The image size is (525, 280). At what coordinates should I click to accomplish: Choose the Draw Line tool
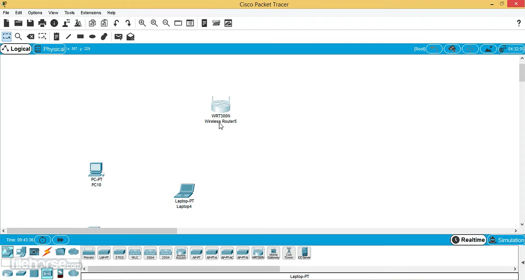pos(68,36)
